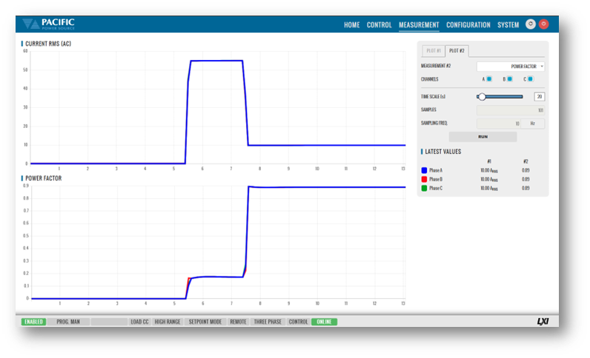Open the SYSTEM menu

508,25
